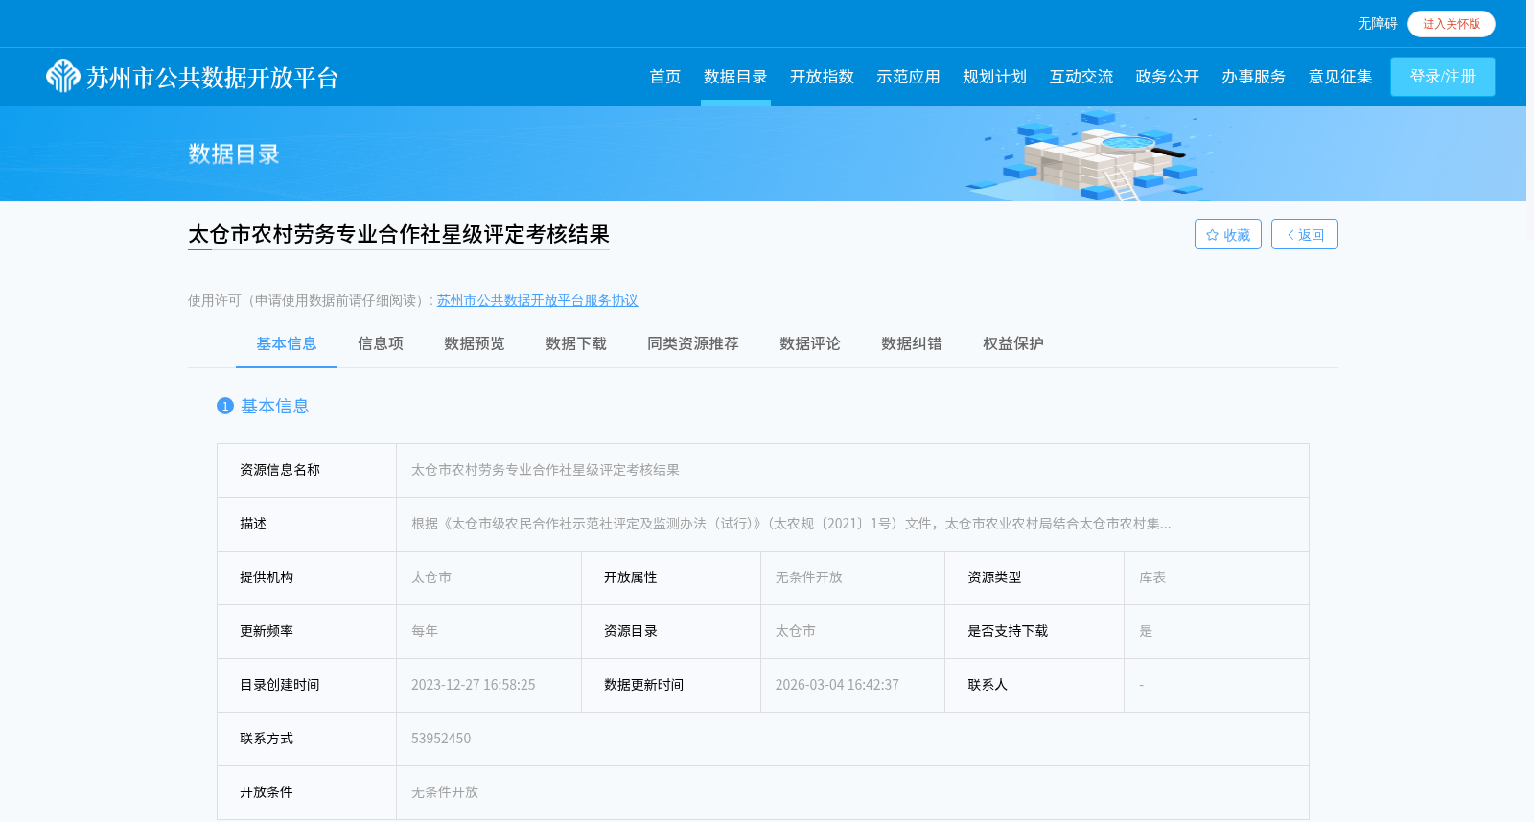This screenshot has height=822, width=1534.
Task: Click the star favorite icon in 收藏
Action: coord(1212,235)
